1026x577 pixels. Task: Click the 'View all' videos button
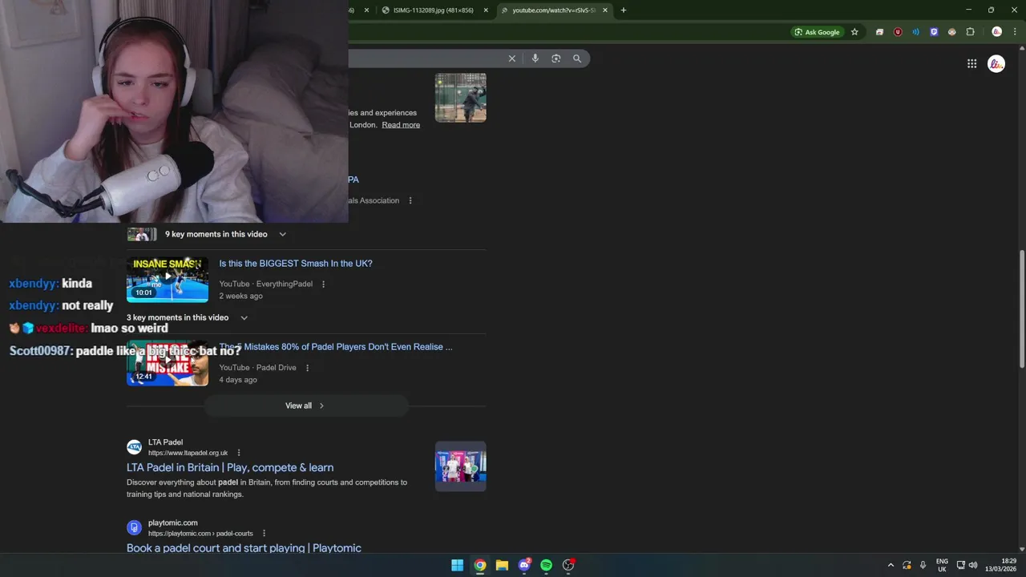[305, 406]
